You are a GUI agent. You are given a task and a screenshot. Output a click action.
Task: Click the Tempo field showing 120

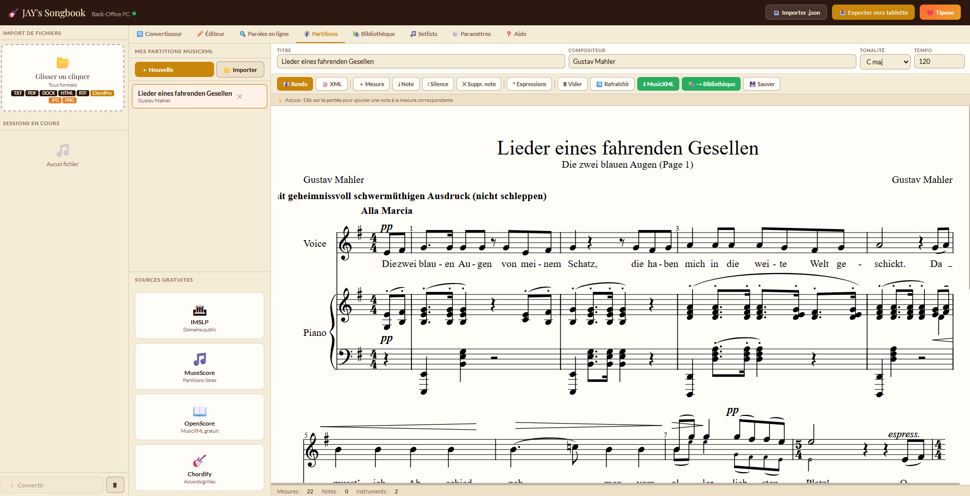click(939, 61)
